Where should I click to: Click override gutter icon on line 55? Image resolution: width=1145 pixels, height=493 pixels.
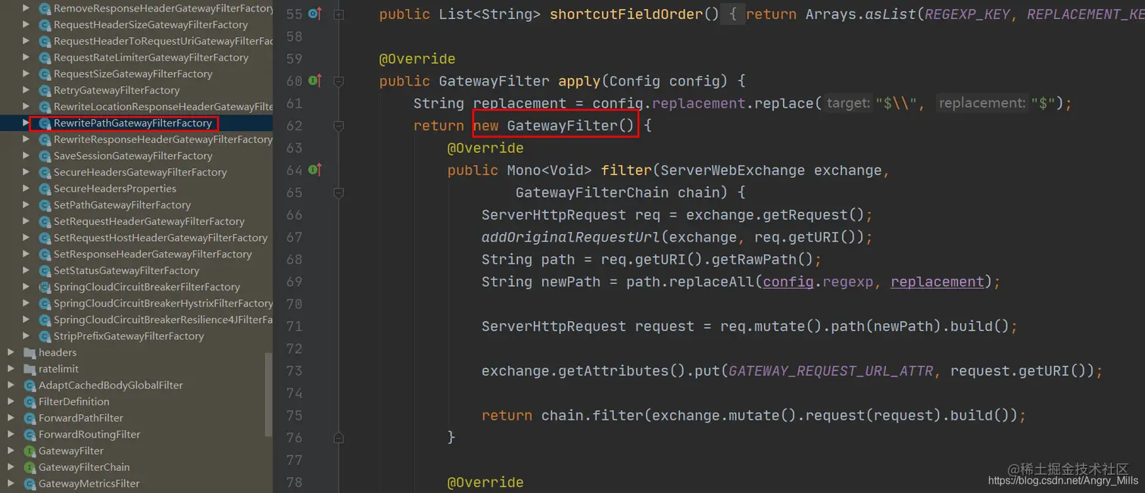click(x=315, y=14)
